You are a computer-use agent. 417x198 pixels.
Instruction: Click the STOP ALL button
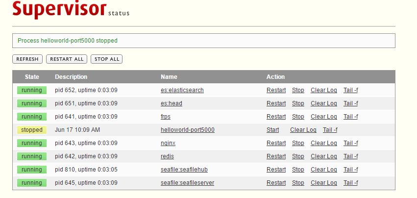click(107, 59)
